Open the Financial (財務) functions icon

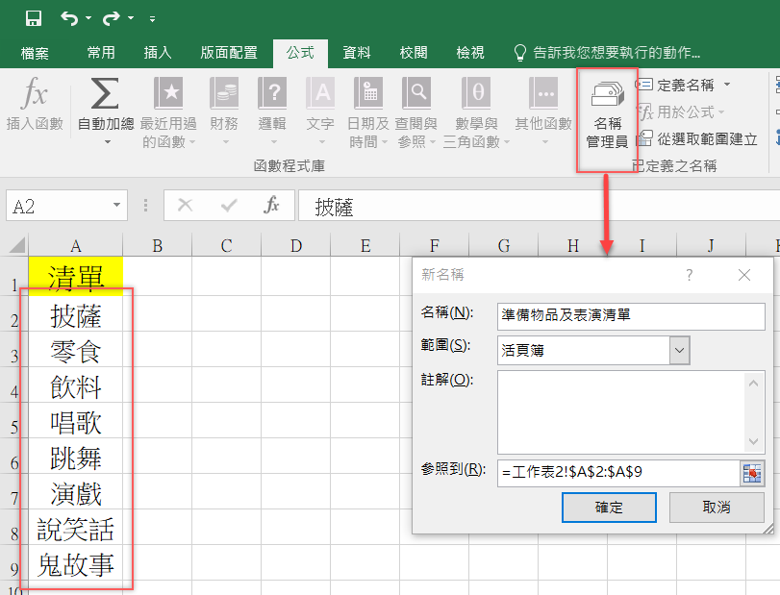pos(224,95)
